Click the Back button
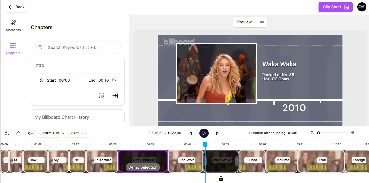This screenshot has height=183, width=369. [x=17, y=7]
